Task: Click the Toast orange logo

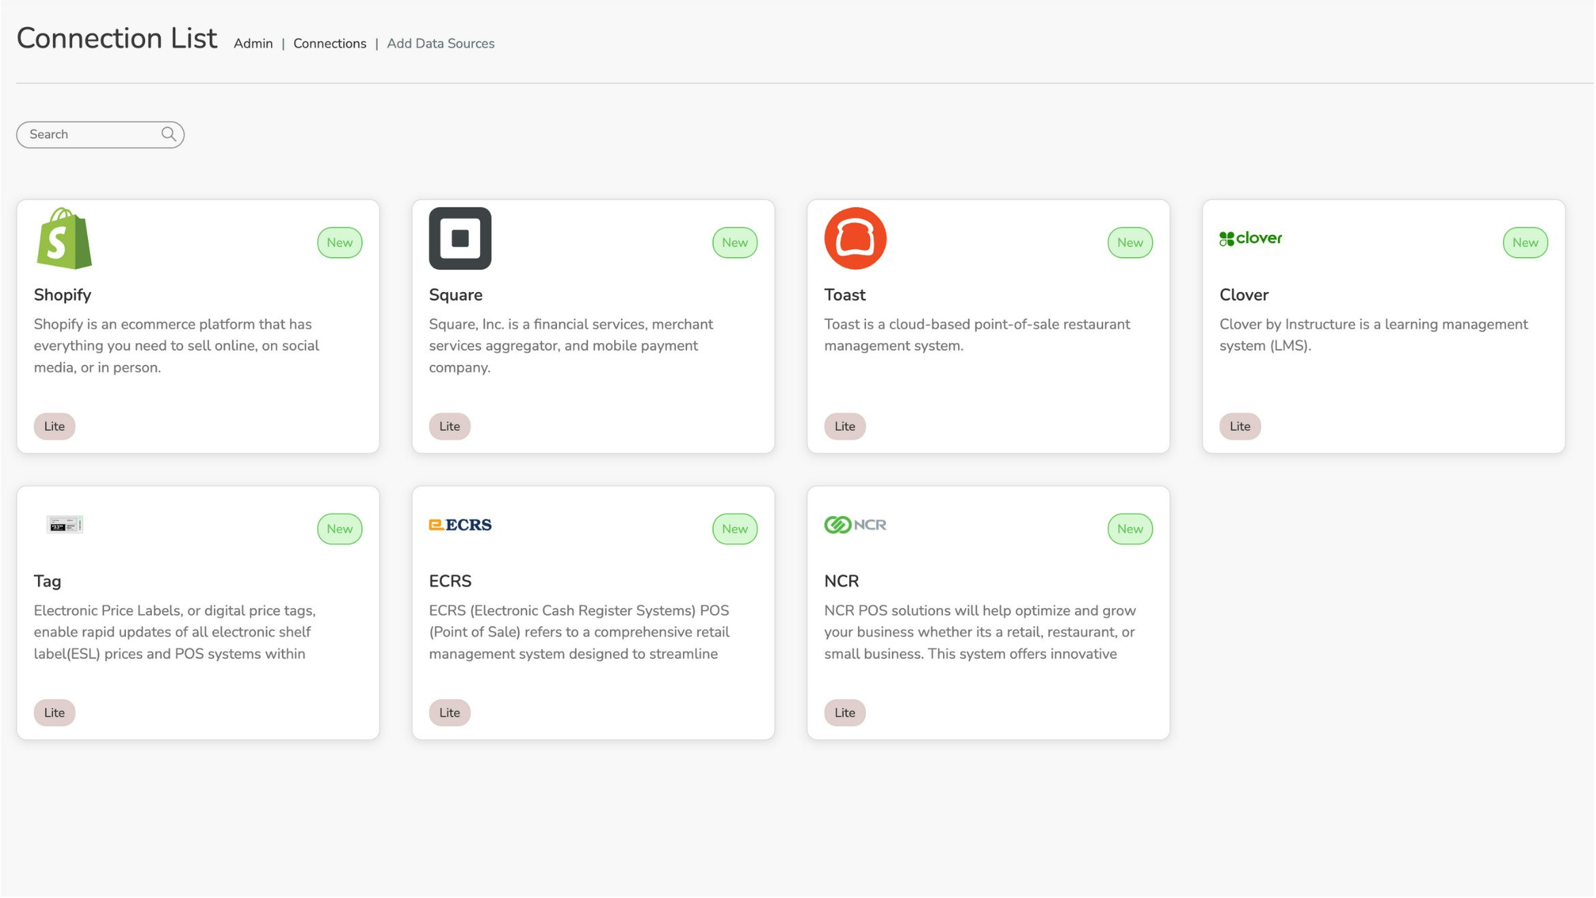Action: [x=855, y=238]
